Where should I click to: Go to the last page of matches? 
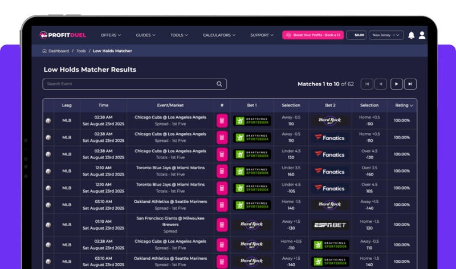410,84
